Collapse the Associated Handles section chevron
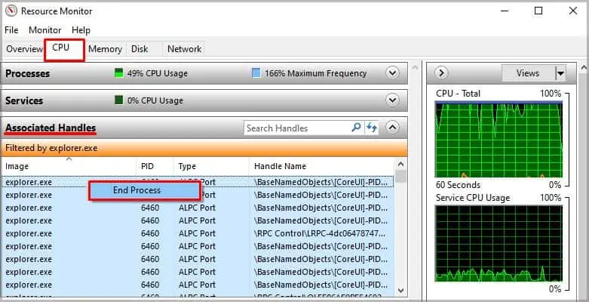 (393, 127)
